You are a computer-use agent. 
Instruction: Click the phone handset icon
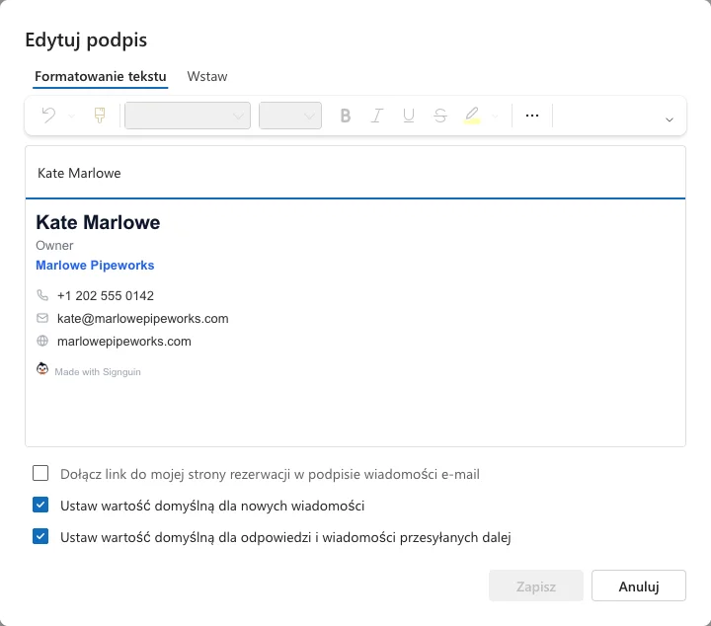[42, 295]
